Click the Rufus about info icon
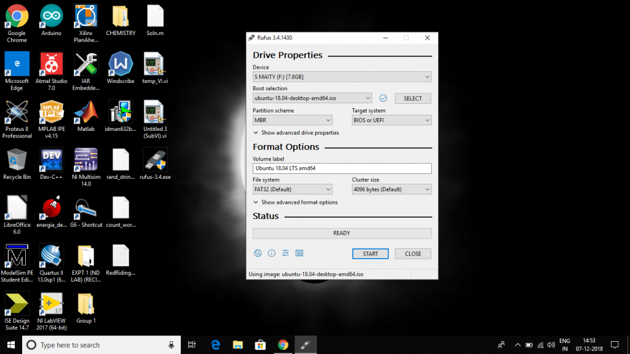The width and height of the screenshot is (630, 354). 271,253
